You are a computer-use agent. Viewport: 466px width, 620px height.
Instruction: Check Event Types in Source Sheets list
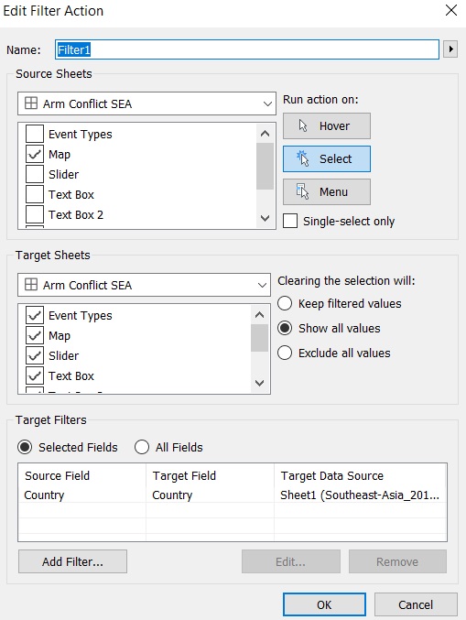pos(35,134)
